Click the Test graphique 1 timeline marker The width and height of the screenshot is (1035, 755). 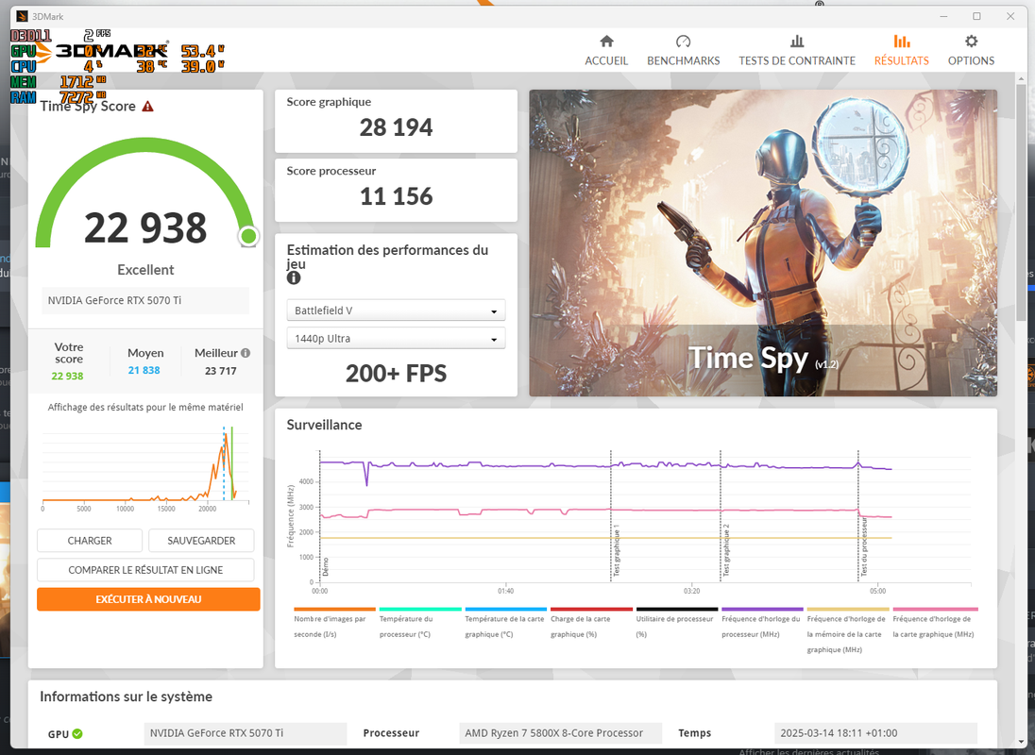tap(617, 550)
